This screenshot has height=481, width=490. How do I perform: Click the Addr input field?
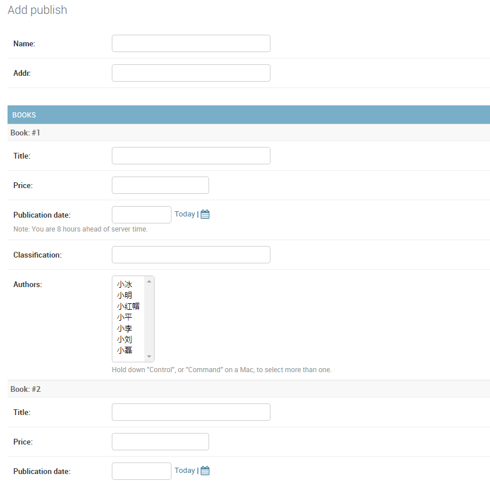191,73
